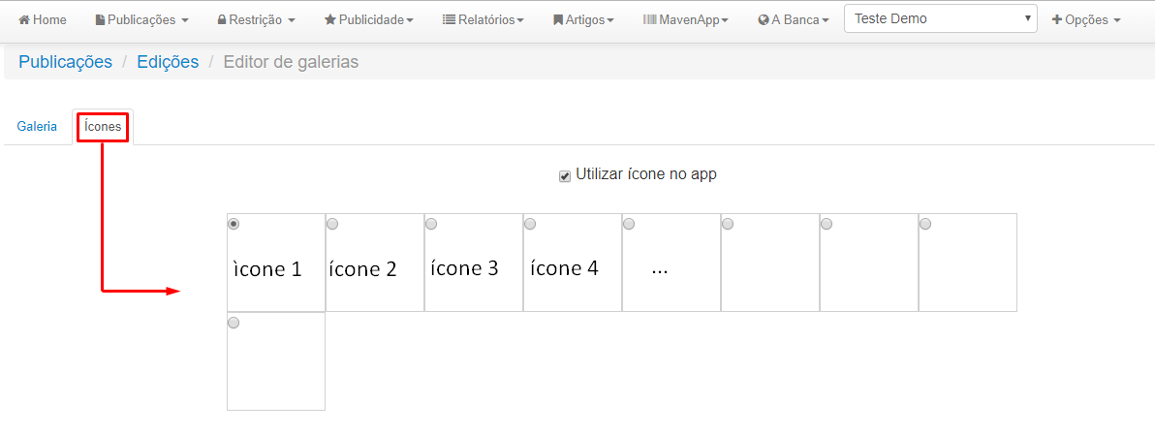Select the radio button in second-row icon box
The image size is (1155, 434).
coord(234,323)
